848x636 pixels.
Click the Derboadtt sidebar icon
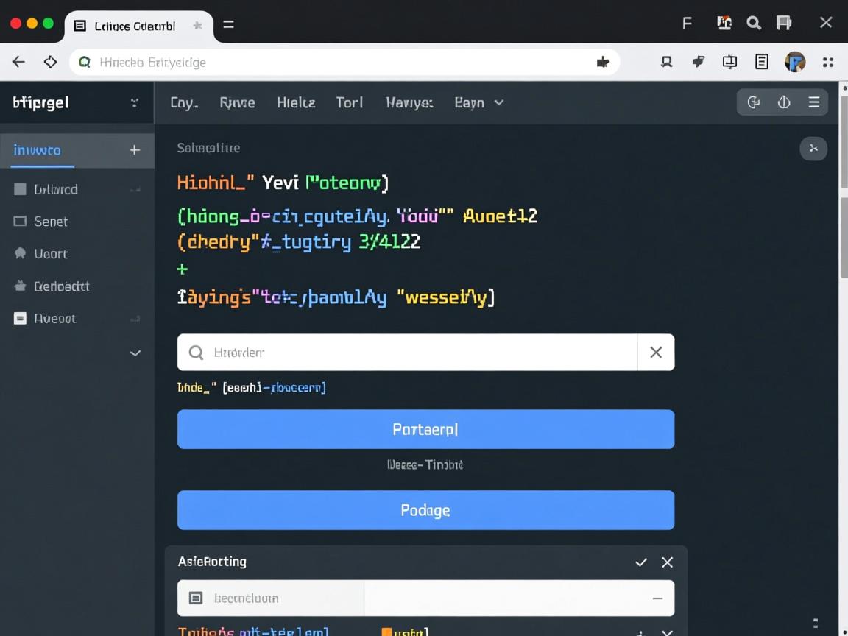click(20, 286)
